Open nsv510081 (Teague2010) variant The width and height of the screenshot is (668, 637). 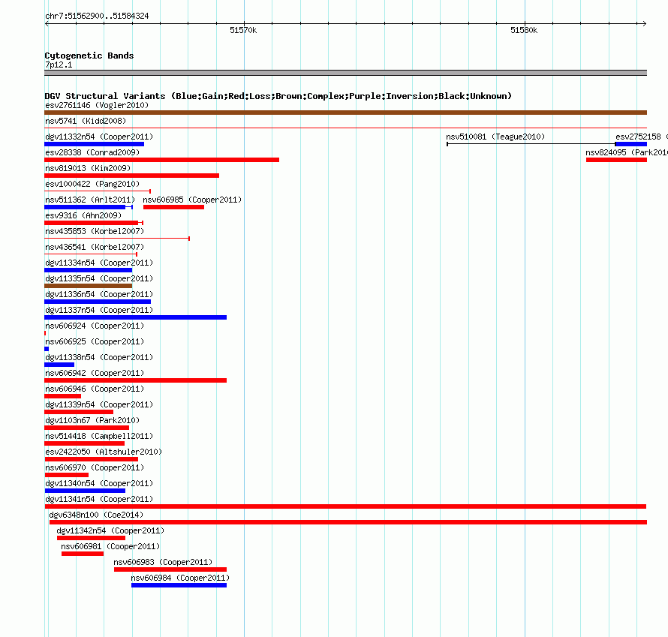pyautogui.click(x=495, y=137)
